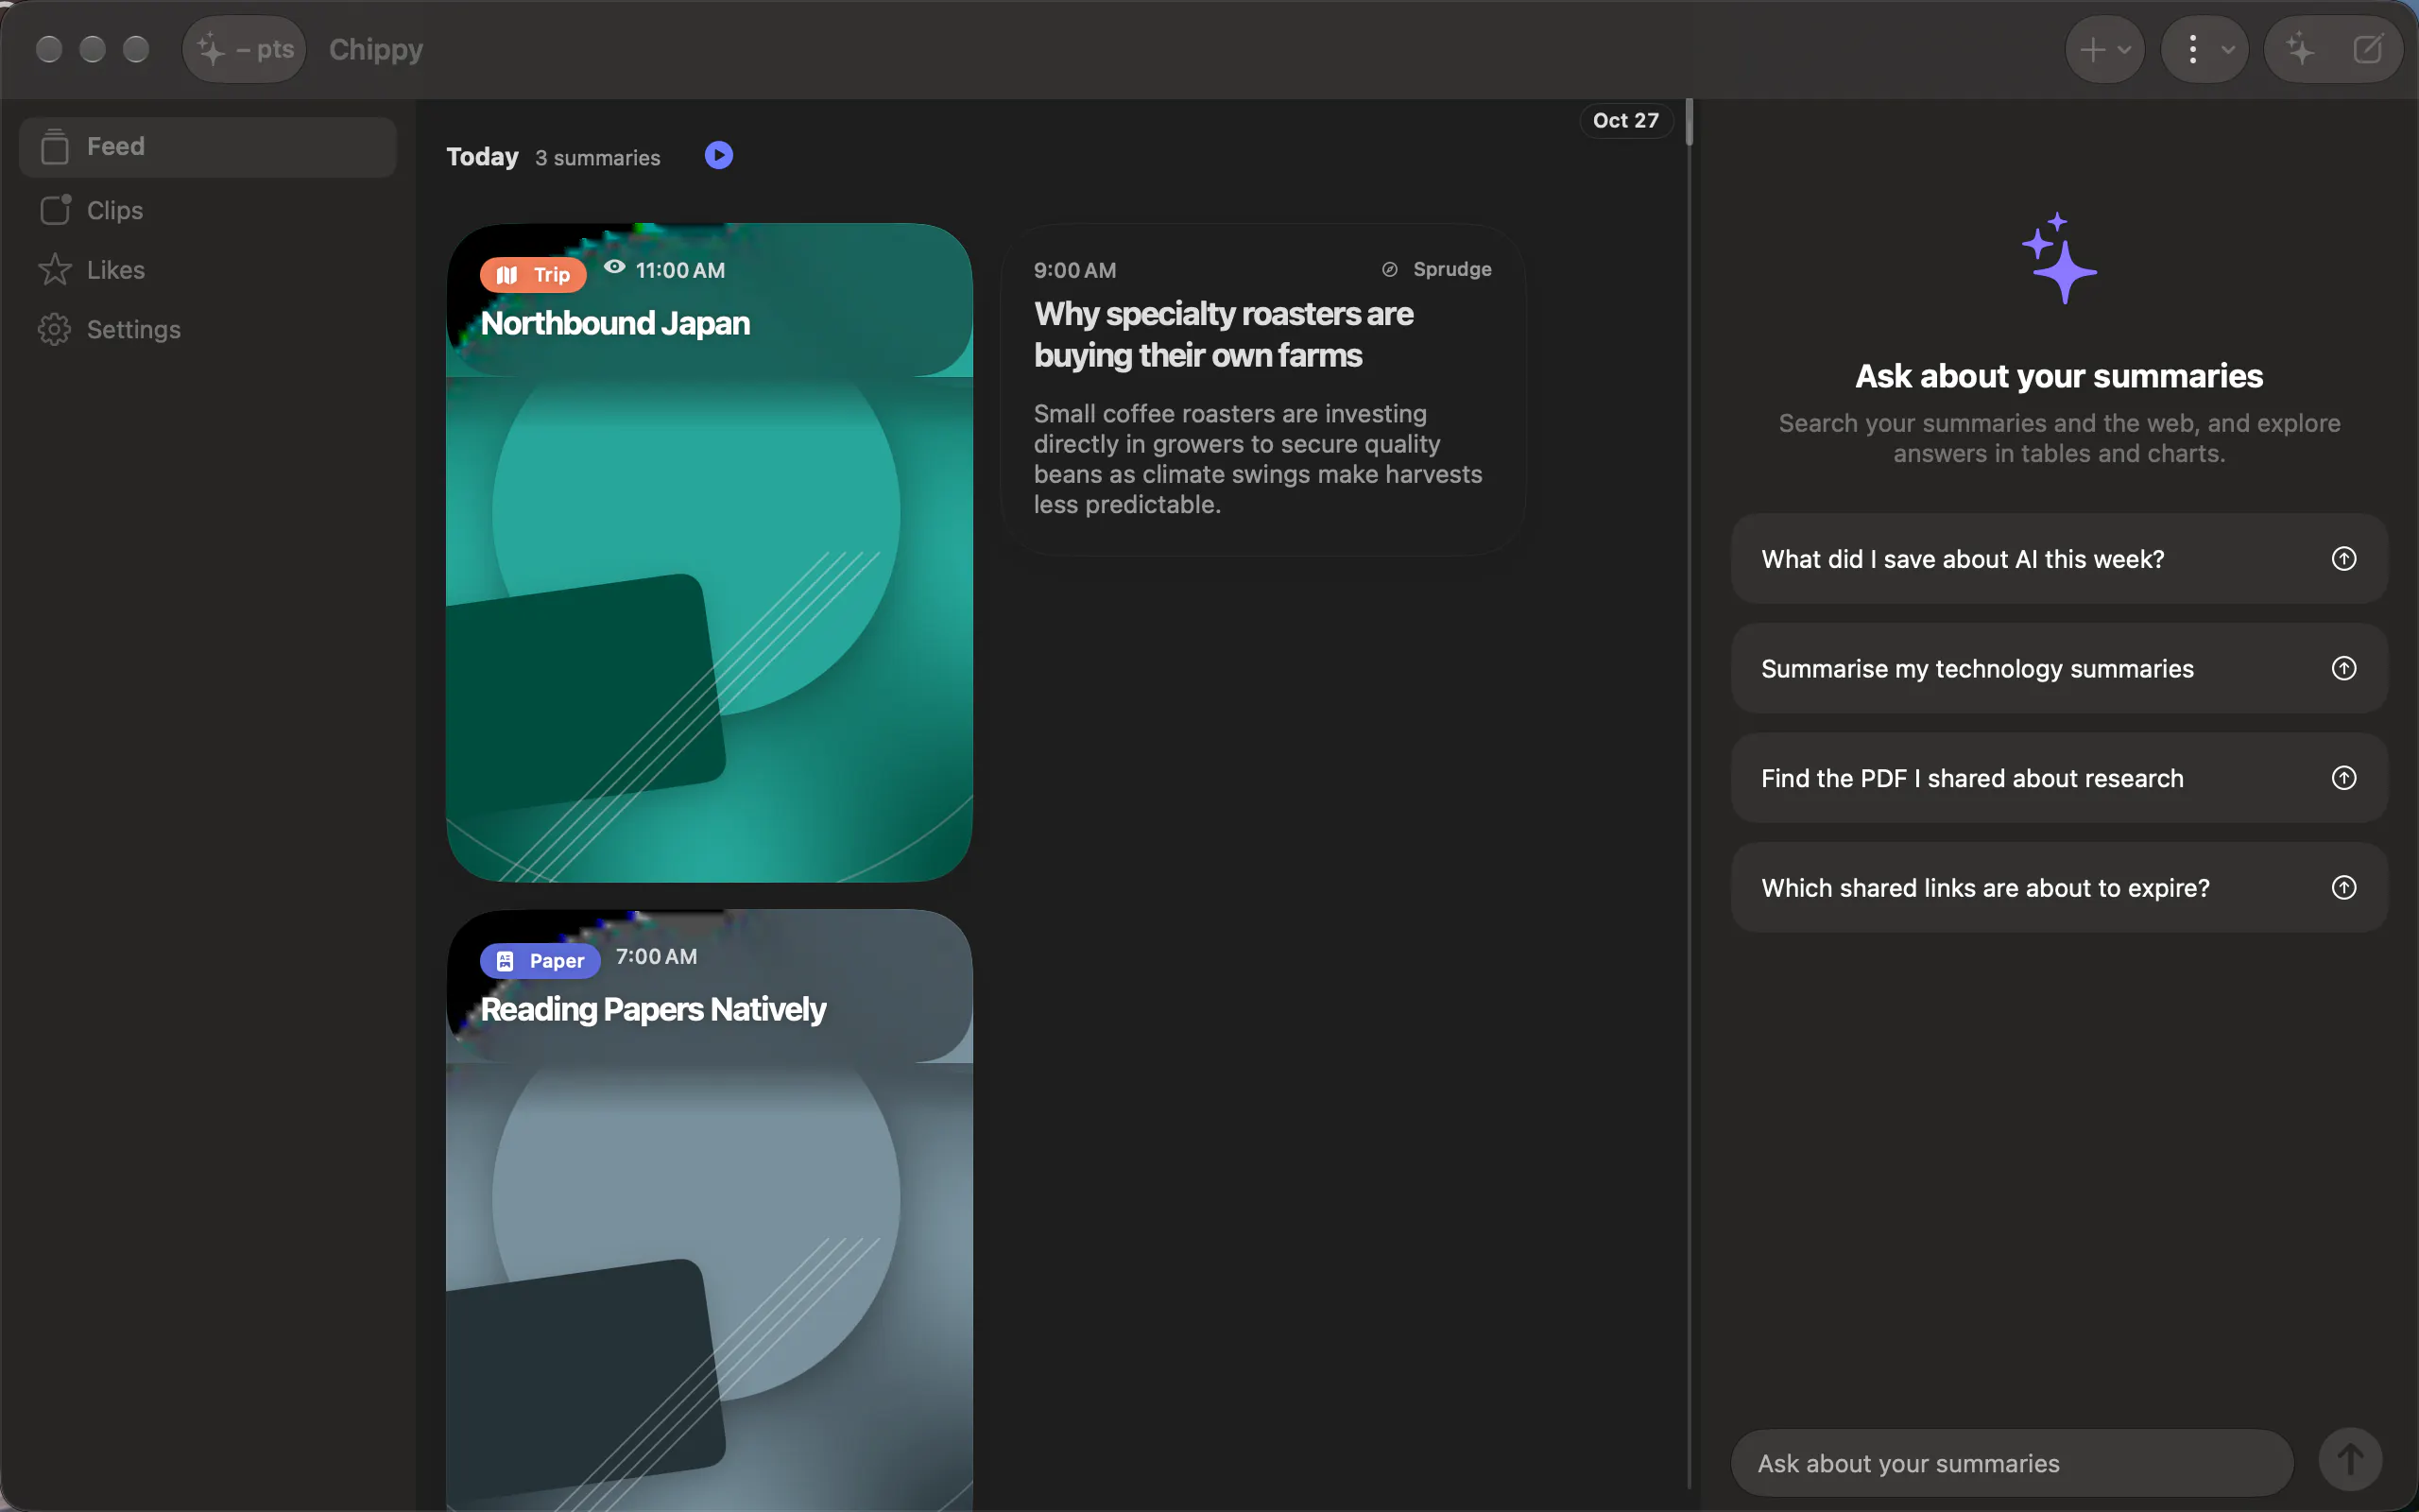This screenshot has width=2419, height=1512.
Task: Open the Northbound Japan card
Action: pyautogui.click(x=709, y=552)
